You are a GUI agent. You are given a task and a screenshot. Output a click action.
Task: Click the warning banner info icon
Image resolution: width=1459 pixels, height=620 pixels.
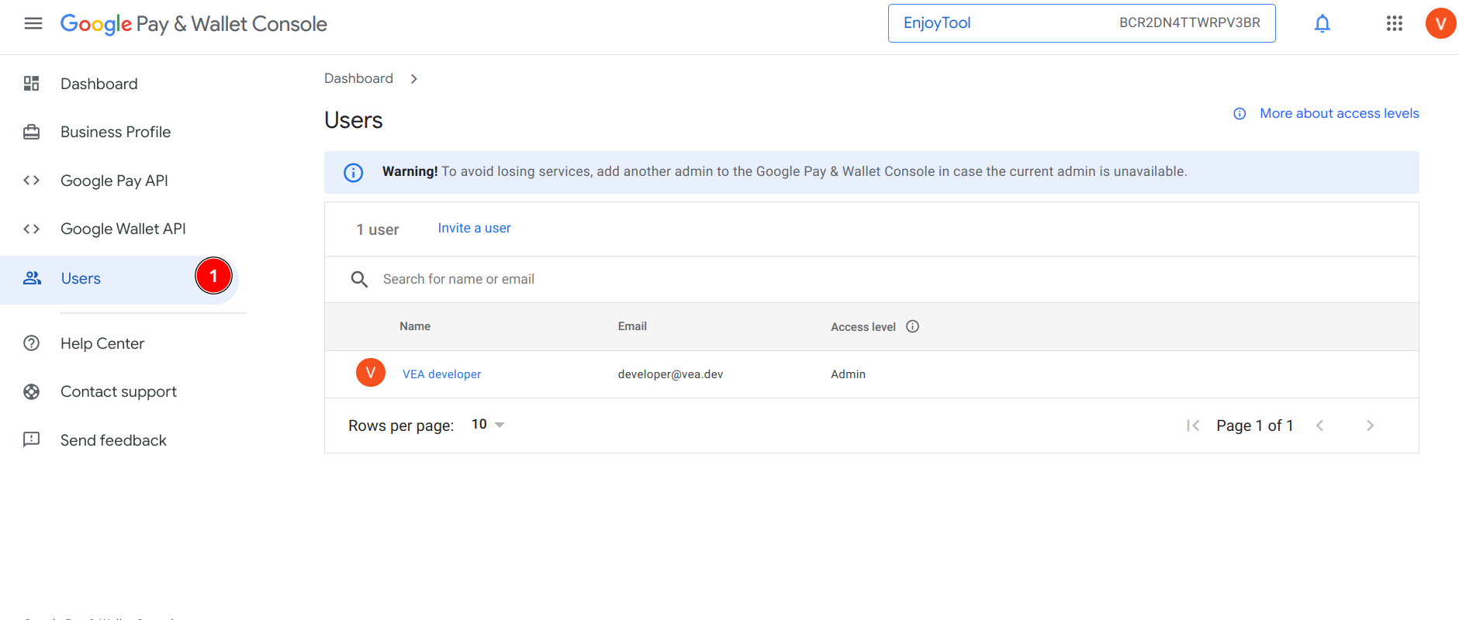click(353, 172)
